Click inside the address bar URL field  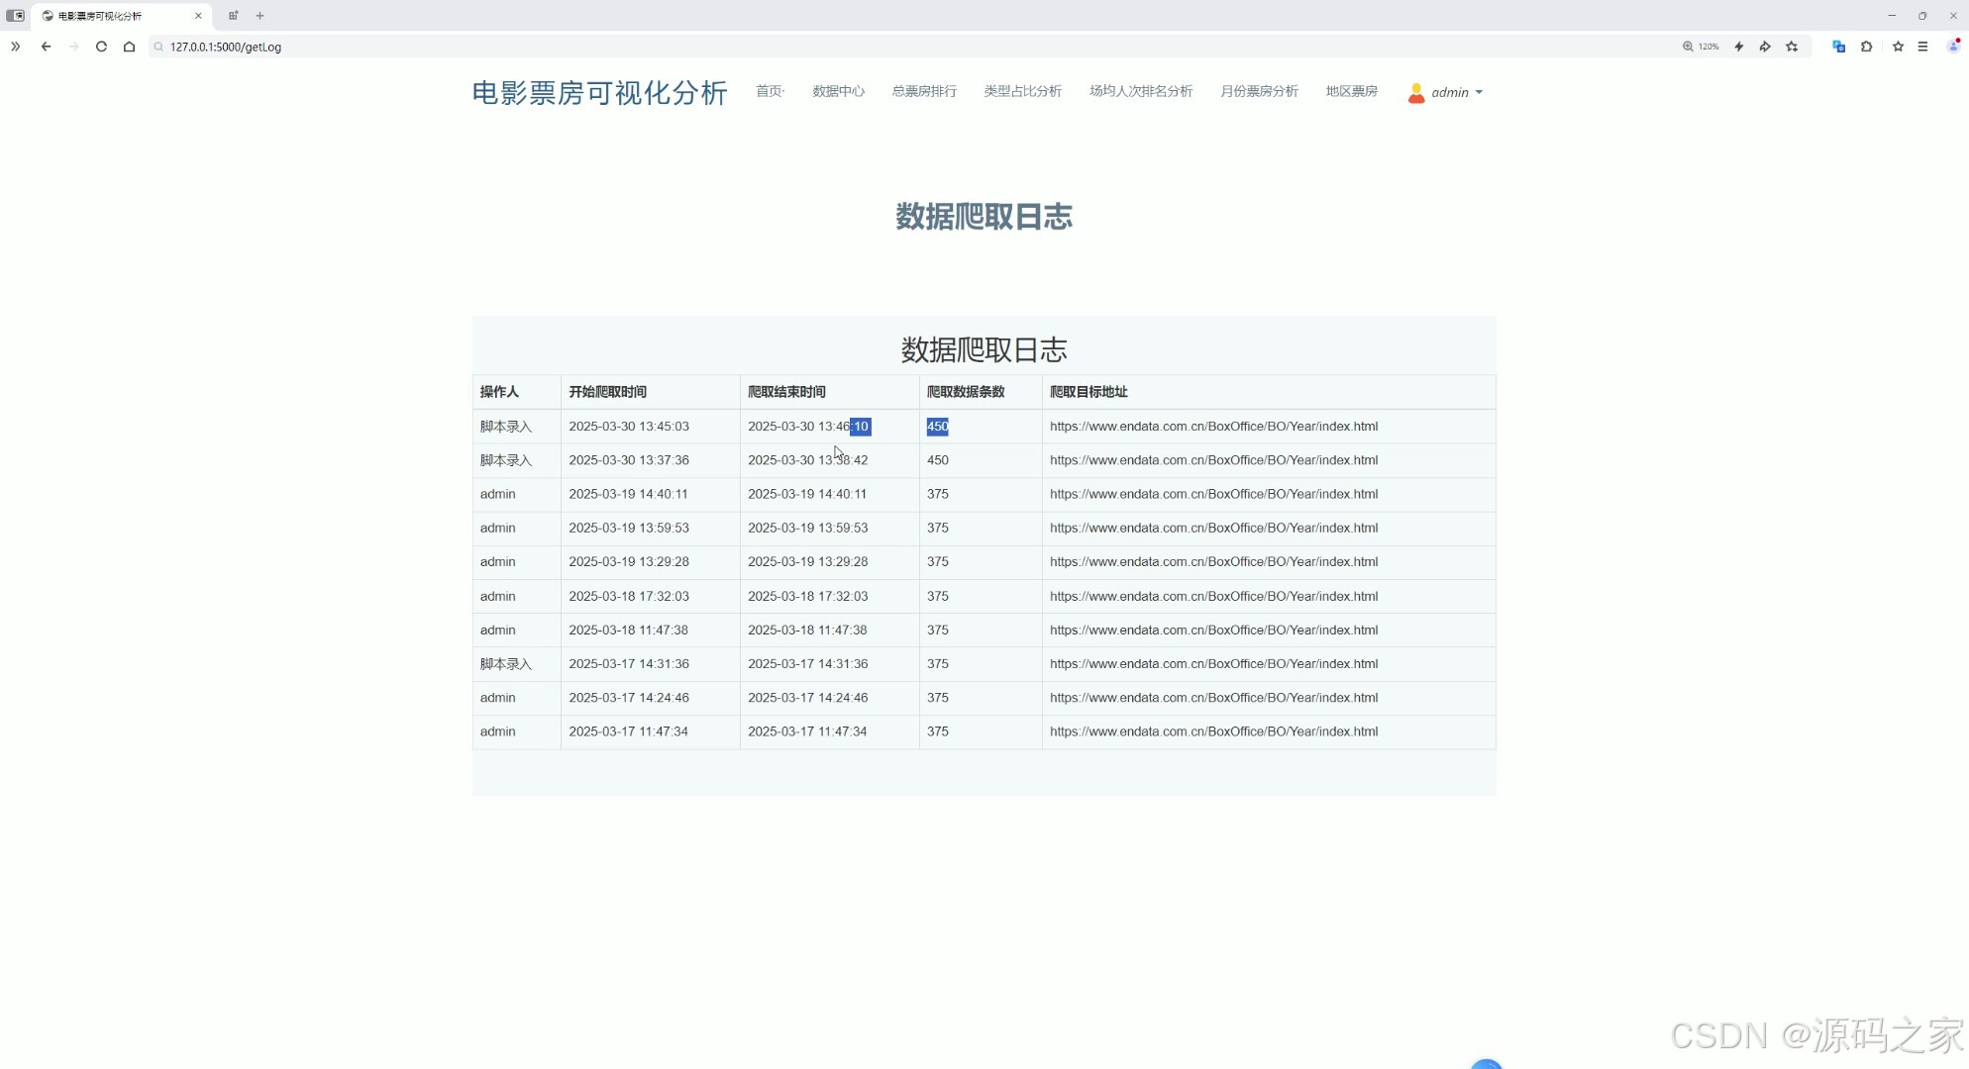396,47
